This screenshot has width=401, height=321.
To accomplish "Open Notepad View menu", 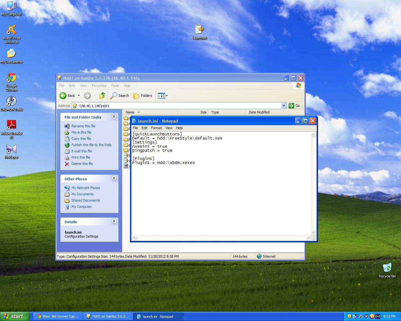I will tap(169, 128).
